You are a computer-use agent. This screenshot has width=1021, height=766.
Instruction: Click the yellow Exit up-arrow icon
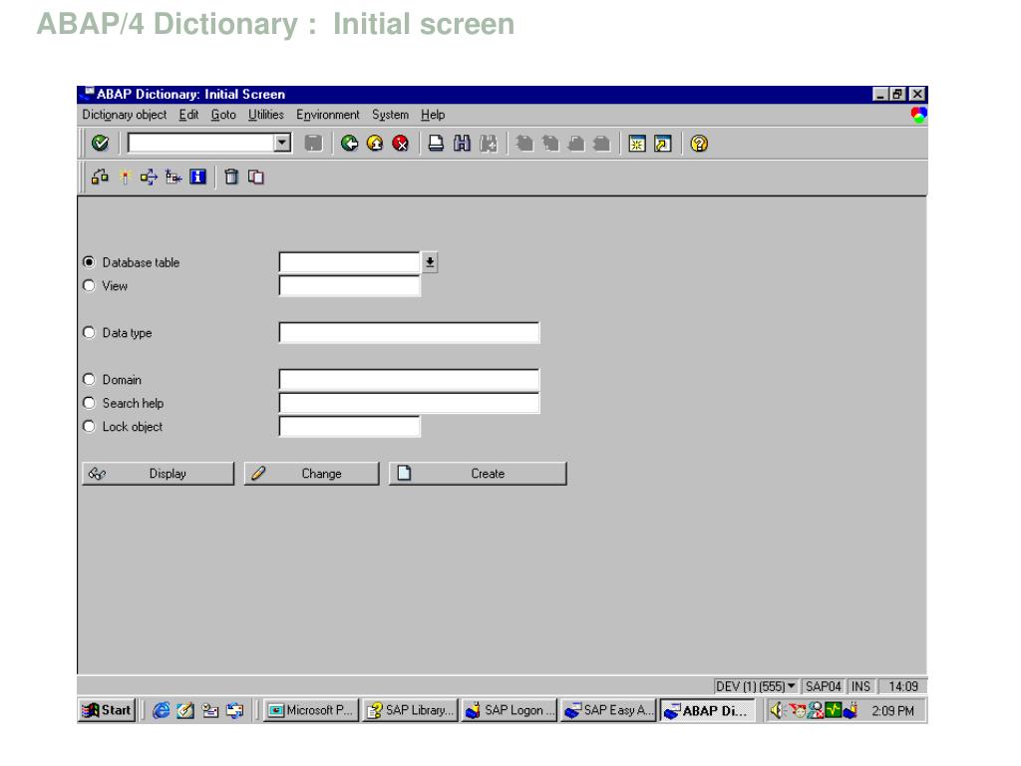[x=375, y=143]
